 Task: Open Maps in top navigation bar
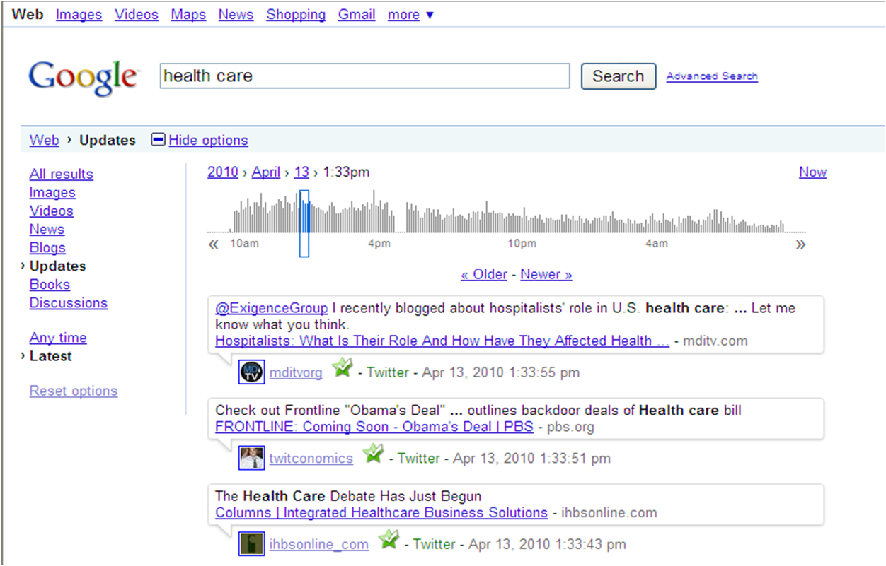[x=188, y=14]
